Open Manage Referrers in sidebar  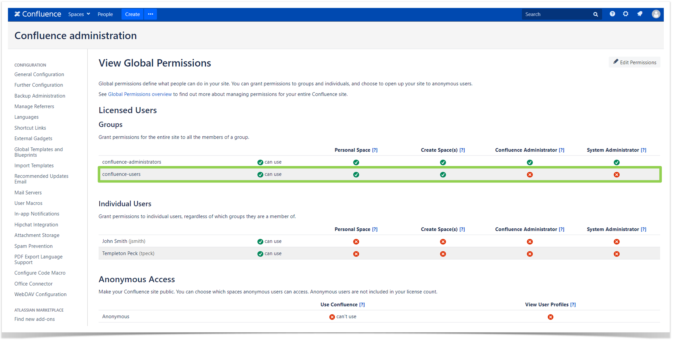pos(34,106)
